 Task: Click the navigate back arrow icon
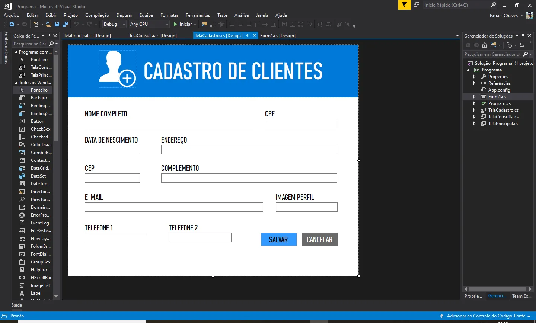pyautogui.click(x=12, y=24)
